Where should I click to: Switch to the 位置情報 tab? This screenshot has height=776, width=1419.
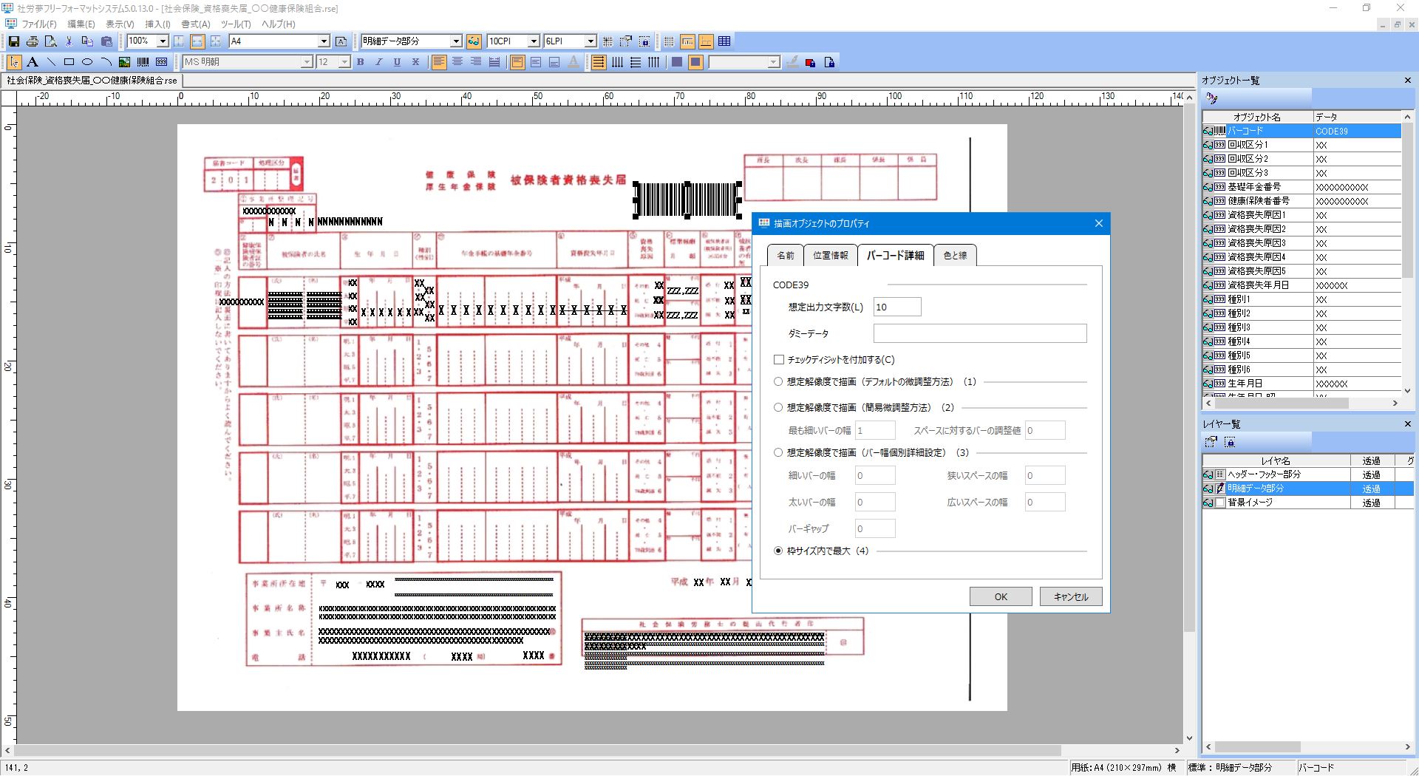[831, 256]
